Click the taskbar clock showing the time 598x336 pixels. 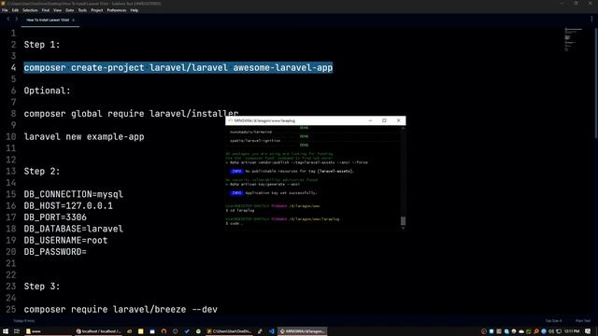572,331
